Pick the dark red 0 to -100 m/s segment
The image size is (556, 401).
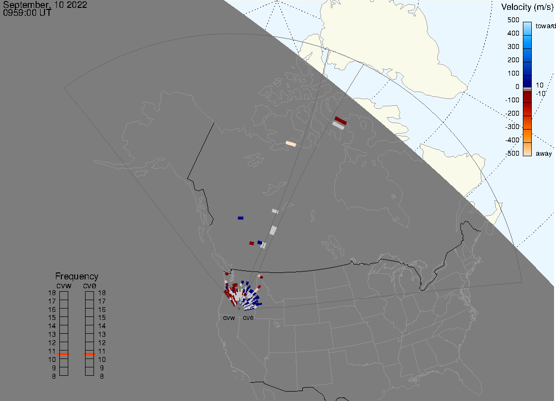click(527, 96)
